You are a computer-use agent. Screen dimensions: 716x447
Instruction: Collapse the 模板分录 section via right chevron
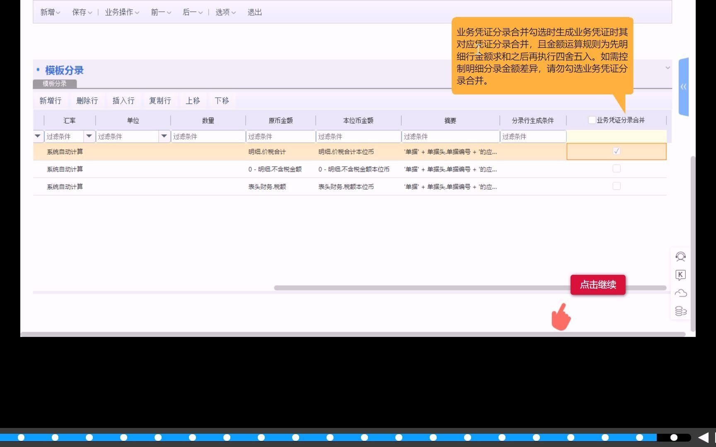click(668, 67)
